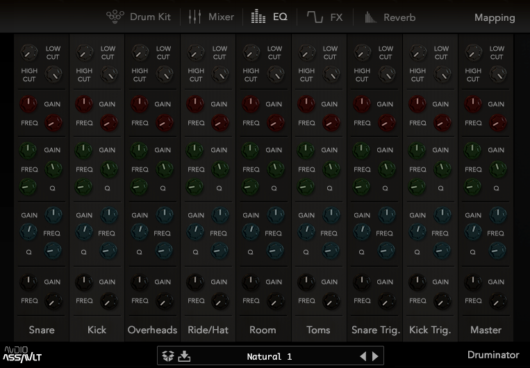Click the Snare green Gain knob
This screenshot has width=530, height=368.
pos(28,151)
